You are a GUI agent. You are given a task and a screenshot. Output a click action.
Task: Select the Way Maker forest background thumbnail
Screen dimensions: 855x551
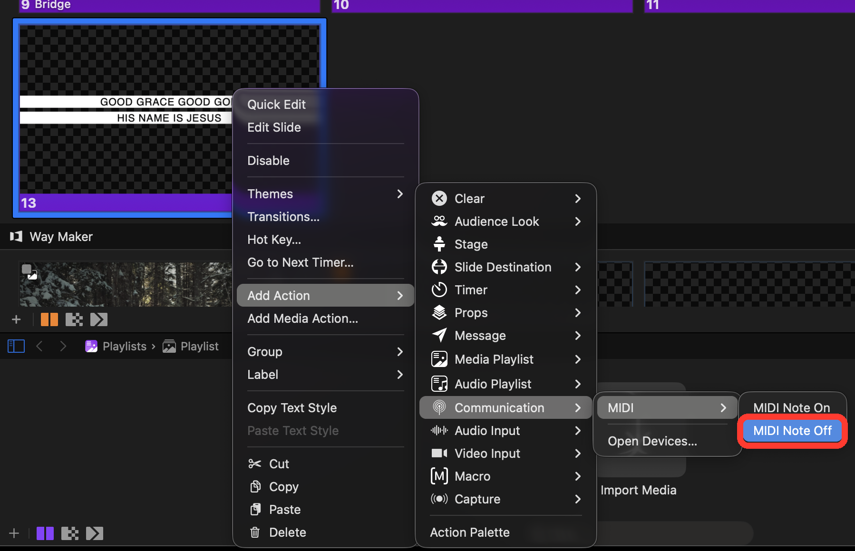pos(126,284)
